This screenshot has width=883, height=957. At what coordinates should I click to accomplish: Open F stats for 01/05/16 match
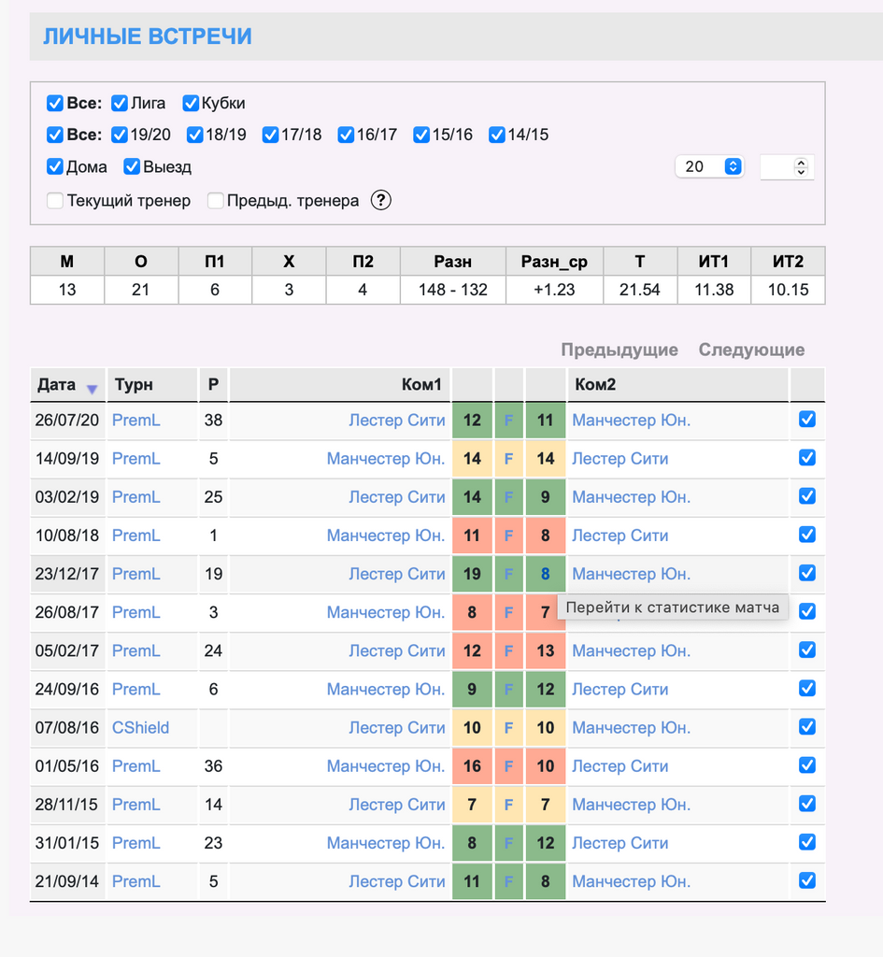[x=509, y=766]
